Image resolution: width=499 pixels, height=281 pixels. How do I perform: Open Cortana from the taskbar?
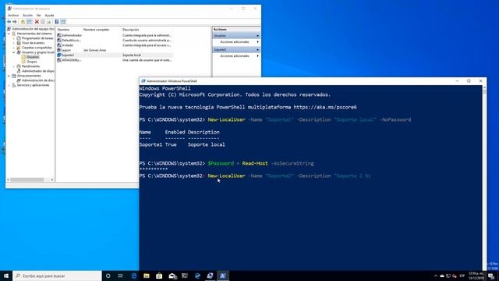pyautogui.click(x=108, y=276)
